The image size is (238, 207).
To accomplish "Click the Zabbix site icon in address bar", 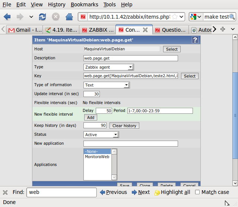I will 83,17.
